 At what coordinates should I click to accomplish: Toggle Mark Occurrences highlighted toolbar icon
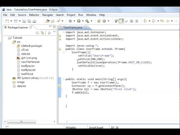point(121,21)
